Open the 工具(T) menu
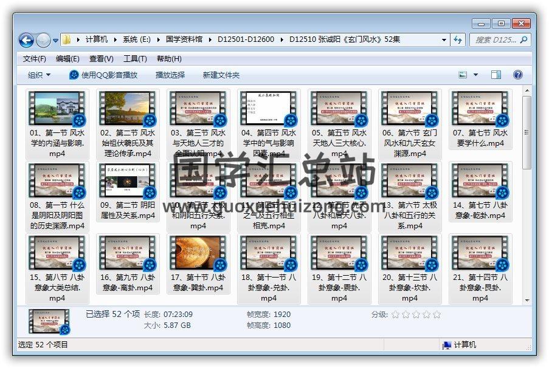549x368 pixels. click(134, 59)
